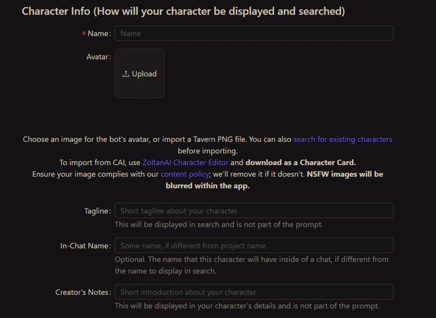Focus the Creator's Notes input field
The image size is (436, 318).
pyautogui.click(x=254, y=292)
